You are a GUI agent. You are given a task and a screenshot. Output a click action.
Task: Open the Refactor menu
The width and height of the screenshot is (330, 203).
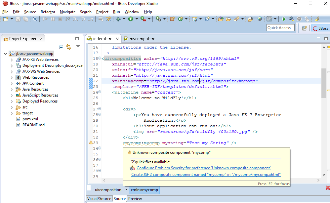click(48, 12)
